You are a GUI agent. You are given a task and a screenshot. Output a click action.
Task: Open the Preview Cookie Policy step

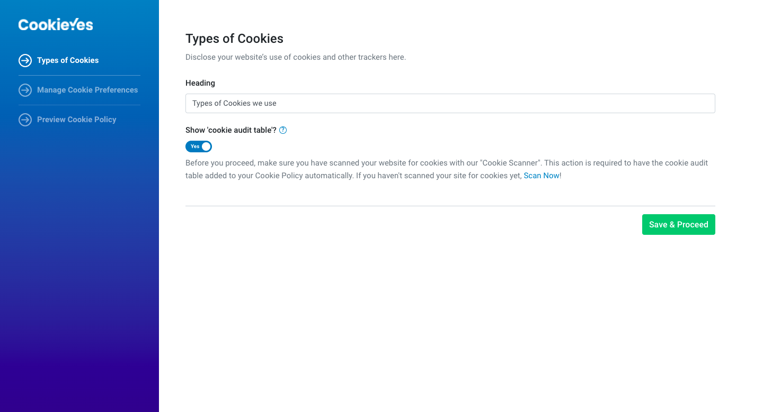[x=77, y=120]
